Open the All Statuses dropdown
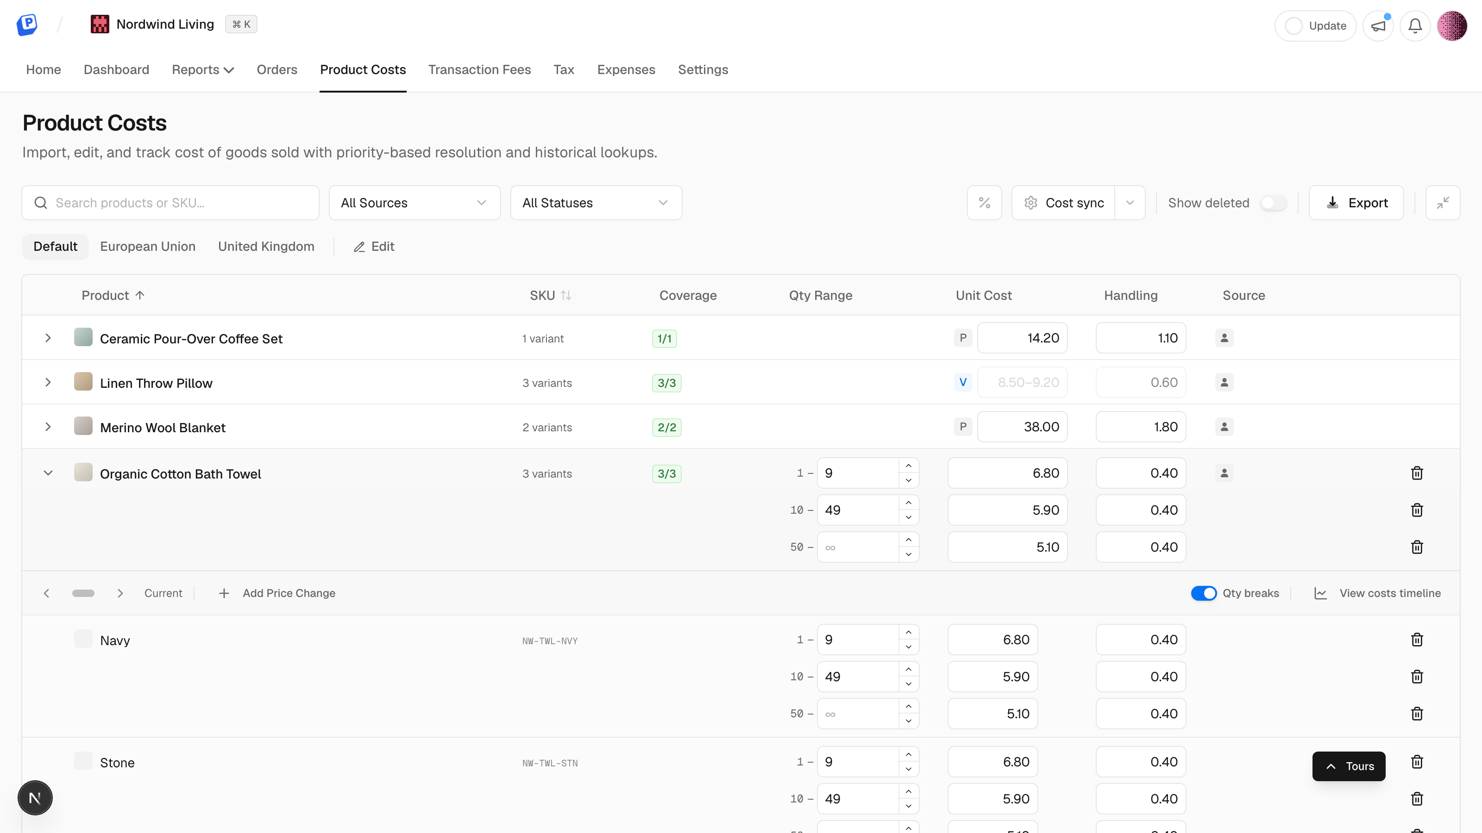Viewport: 1482px width, 833px height. pyautogui.click(x=596, y=203)
